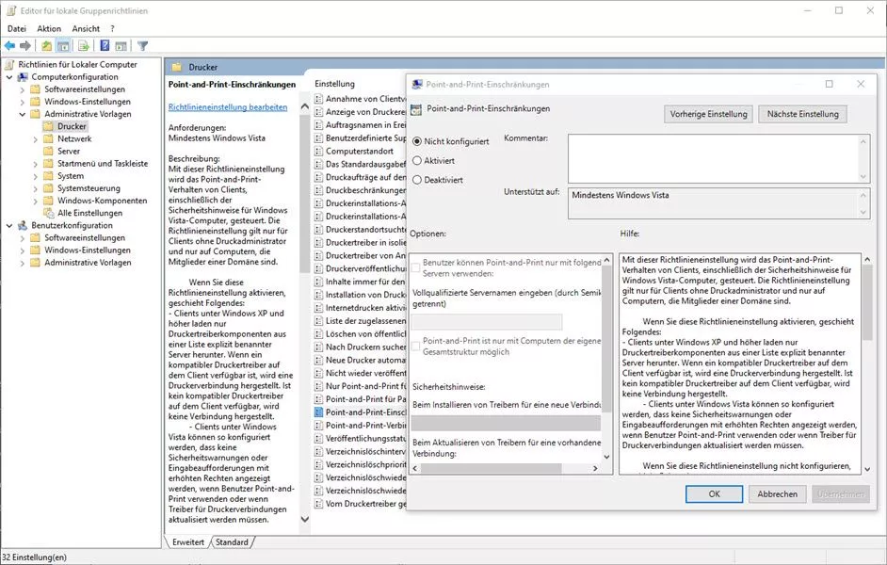Select the Nicht konfiguriert option
This screenshot has width=887, height=565.
[417, 141]
